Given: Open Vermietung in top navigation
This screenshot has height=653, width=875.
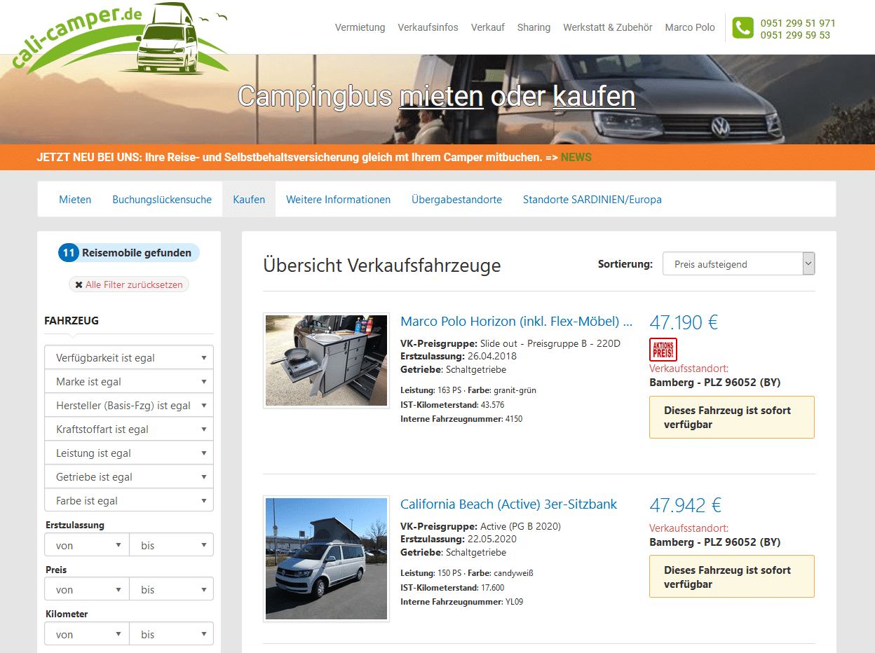Looking at the screenshot, I should [x=360, y=27].
